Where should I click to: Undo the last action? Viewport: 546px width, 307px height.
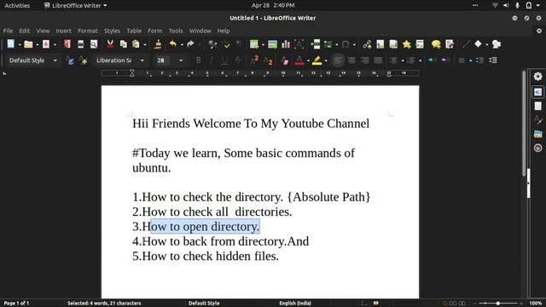point(172,44)
